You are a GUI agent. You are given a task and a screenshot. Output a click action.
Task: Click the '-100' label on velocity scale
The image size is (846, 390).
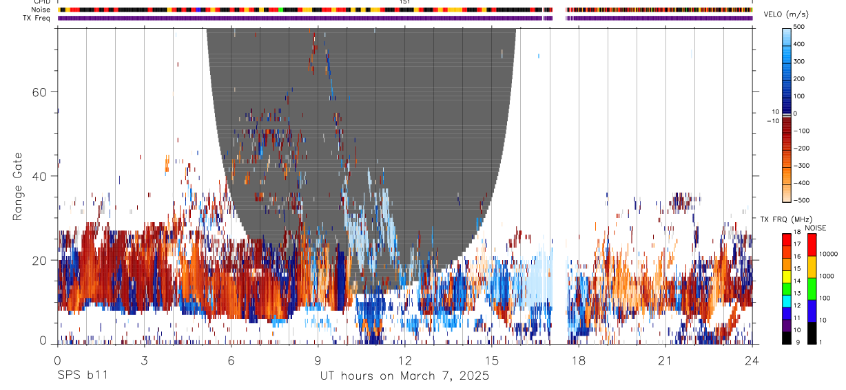pos(801,131)
